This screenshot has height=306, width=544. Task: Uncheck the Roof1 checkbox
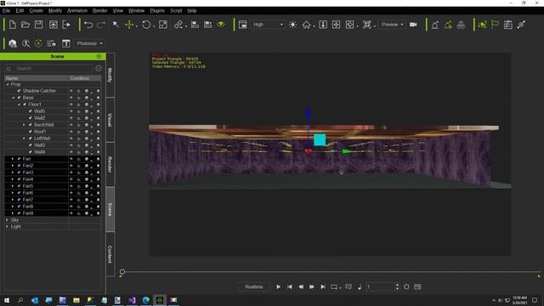pos(31,132)
